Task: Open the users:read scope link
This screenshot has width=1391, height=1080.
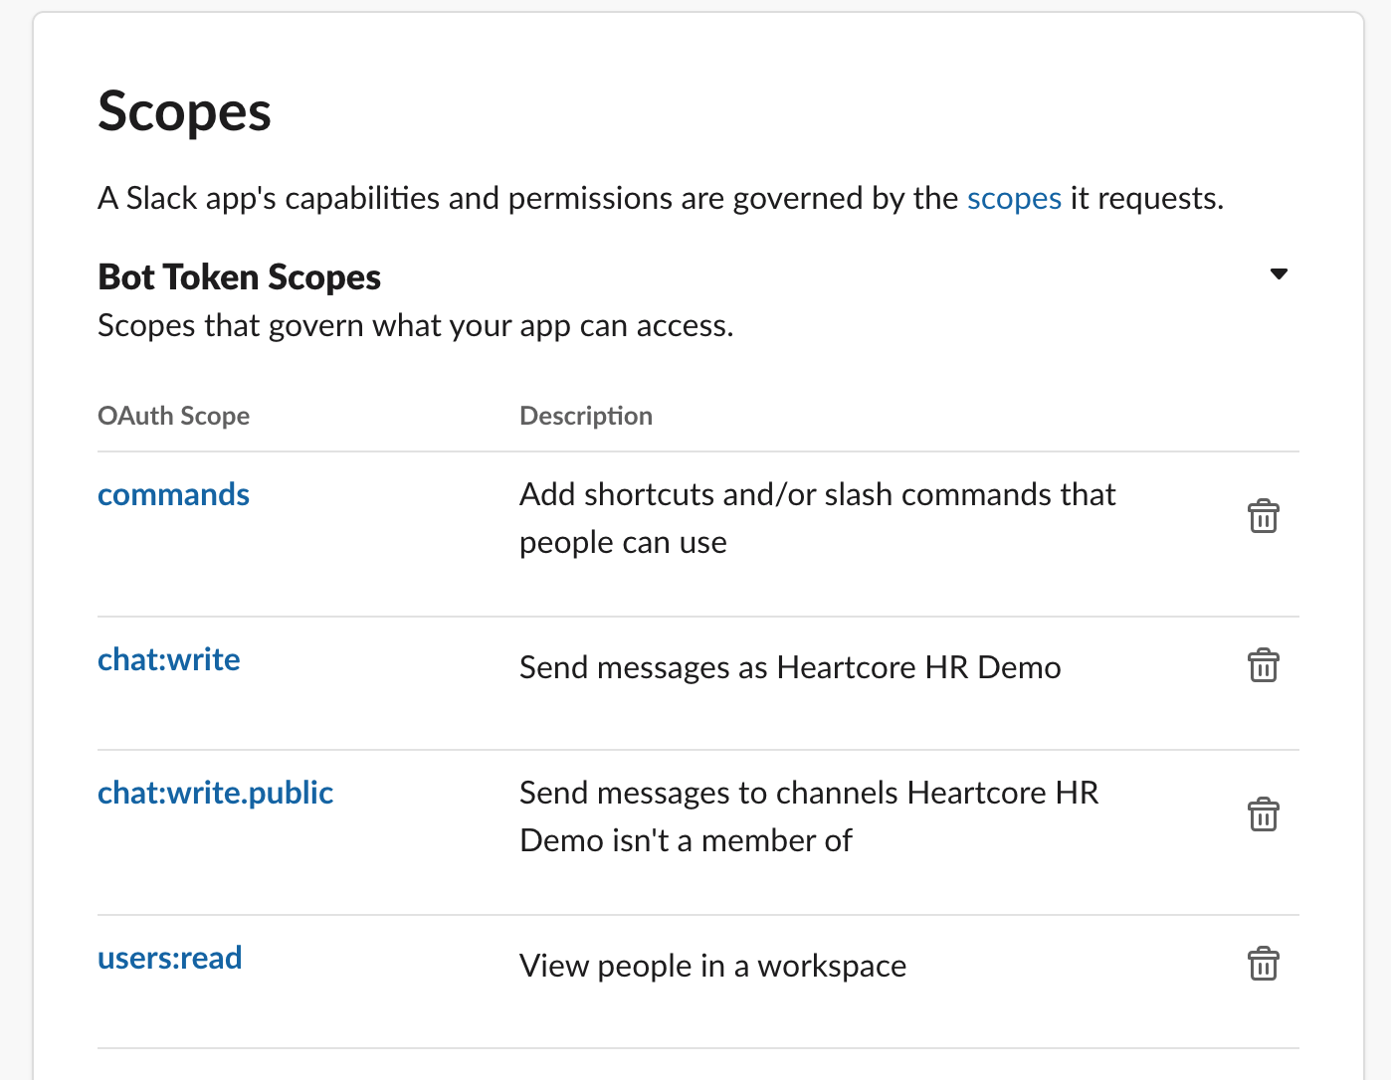Action: (x=170, y=958)
